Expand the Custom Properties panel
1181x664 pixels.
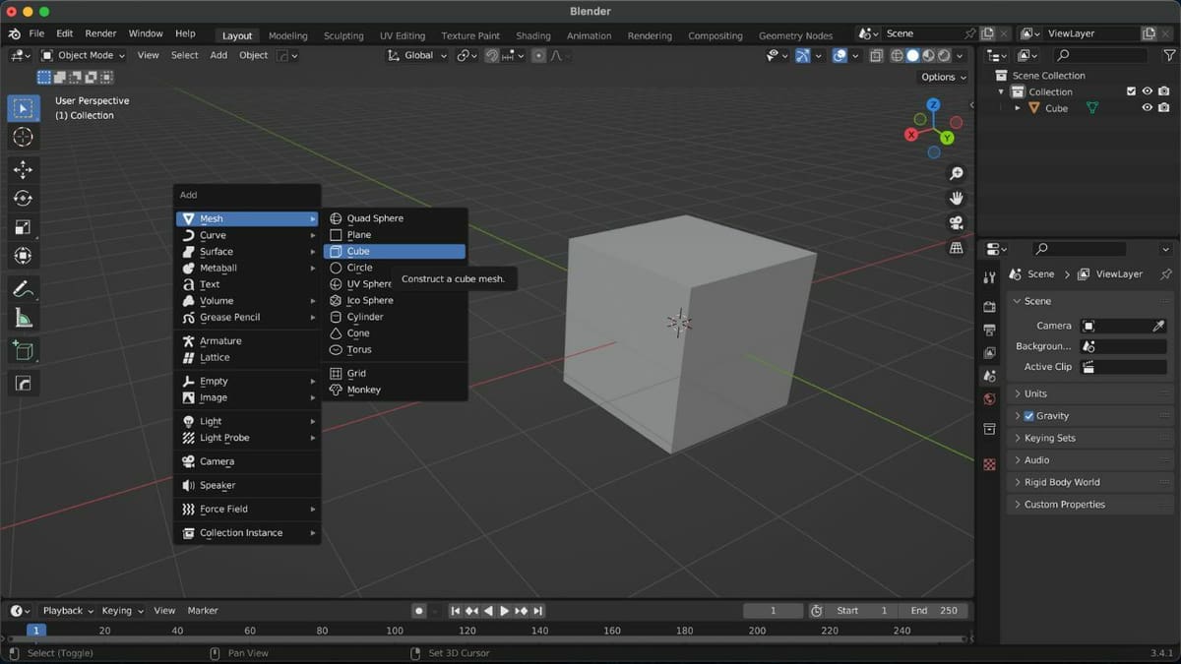pyautogui.click(x=1091, y=505)
